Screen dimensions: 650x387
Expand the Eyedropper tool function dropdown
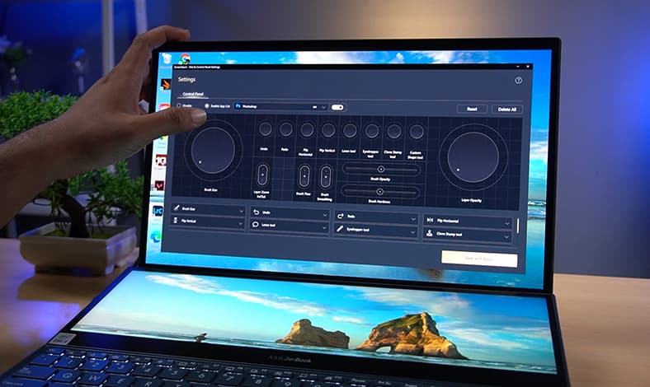coord(412,232)
